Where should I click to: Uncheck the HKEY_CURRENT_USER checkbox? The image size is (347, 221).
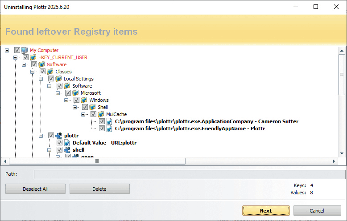click(x=25, y=57)
